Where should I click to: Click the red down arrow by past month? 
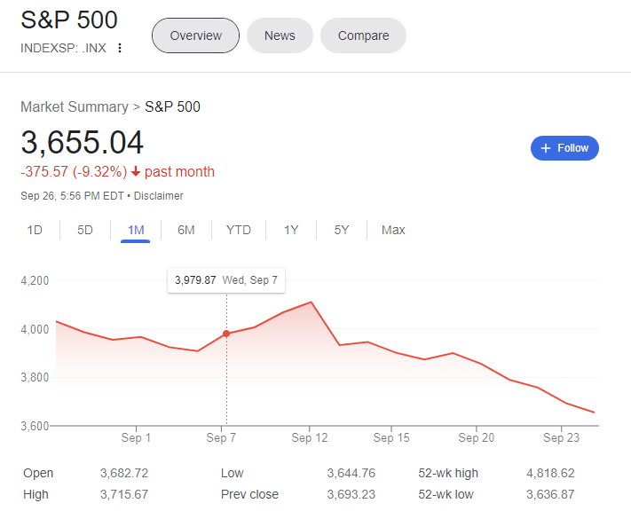(136, 172)
